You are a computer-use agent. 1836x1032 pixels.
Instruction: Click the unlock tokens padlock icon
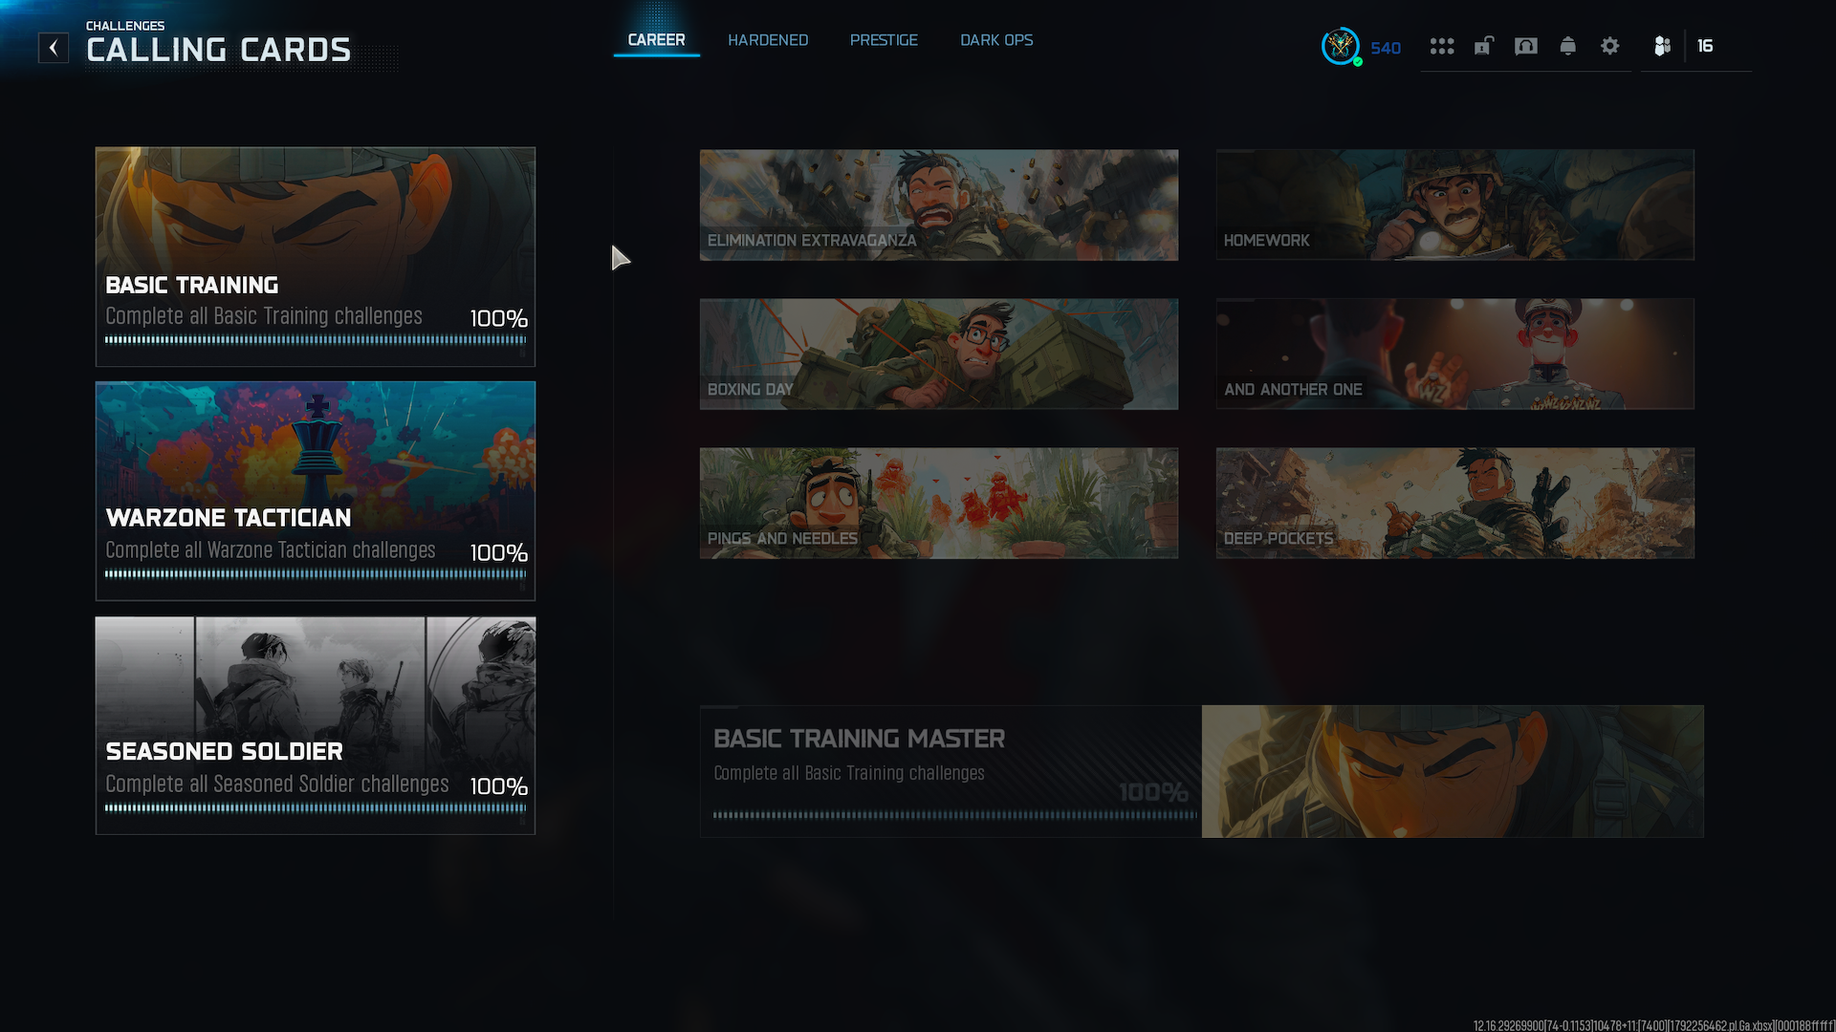[x=1483, y=46]
